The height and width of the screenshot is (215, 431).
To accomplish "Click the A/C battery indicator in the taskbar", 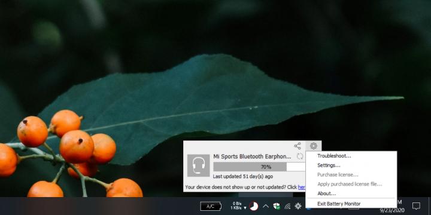I will point(211,206).
